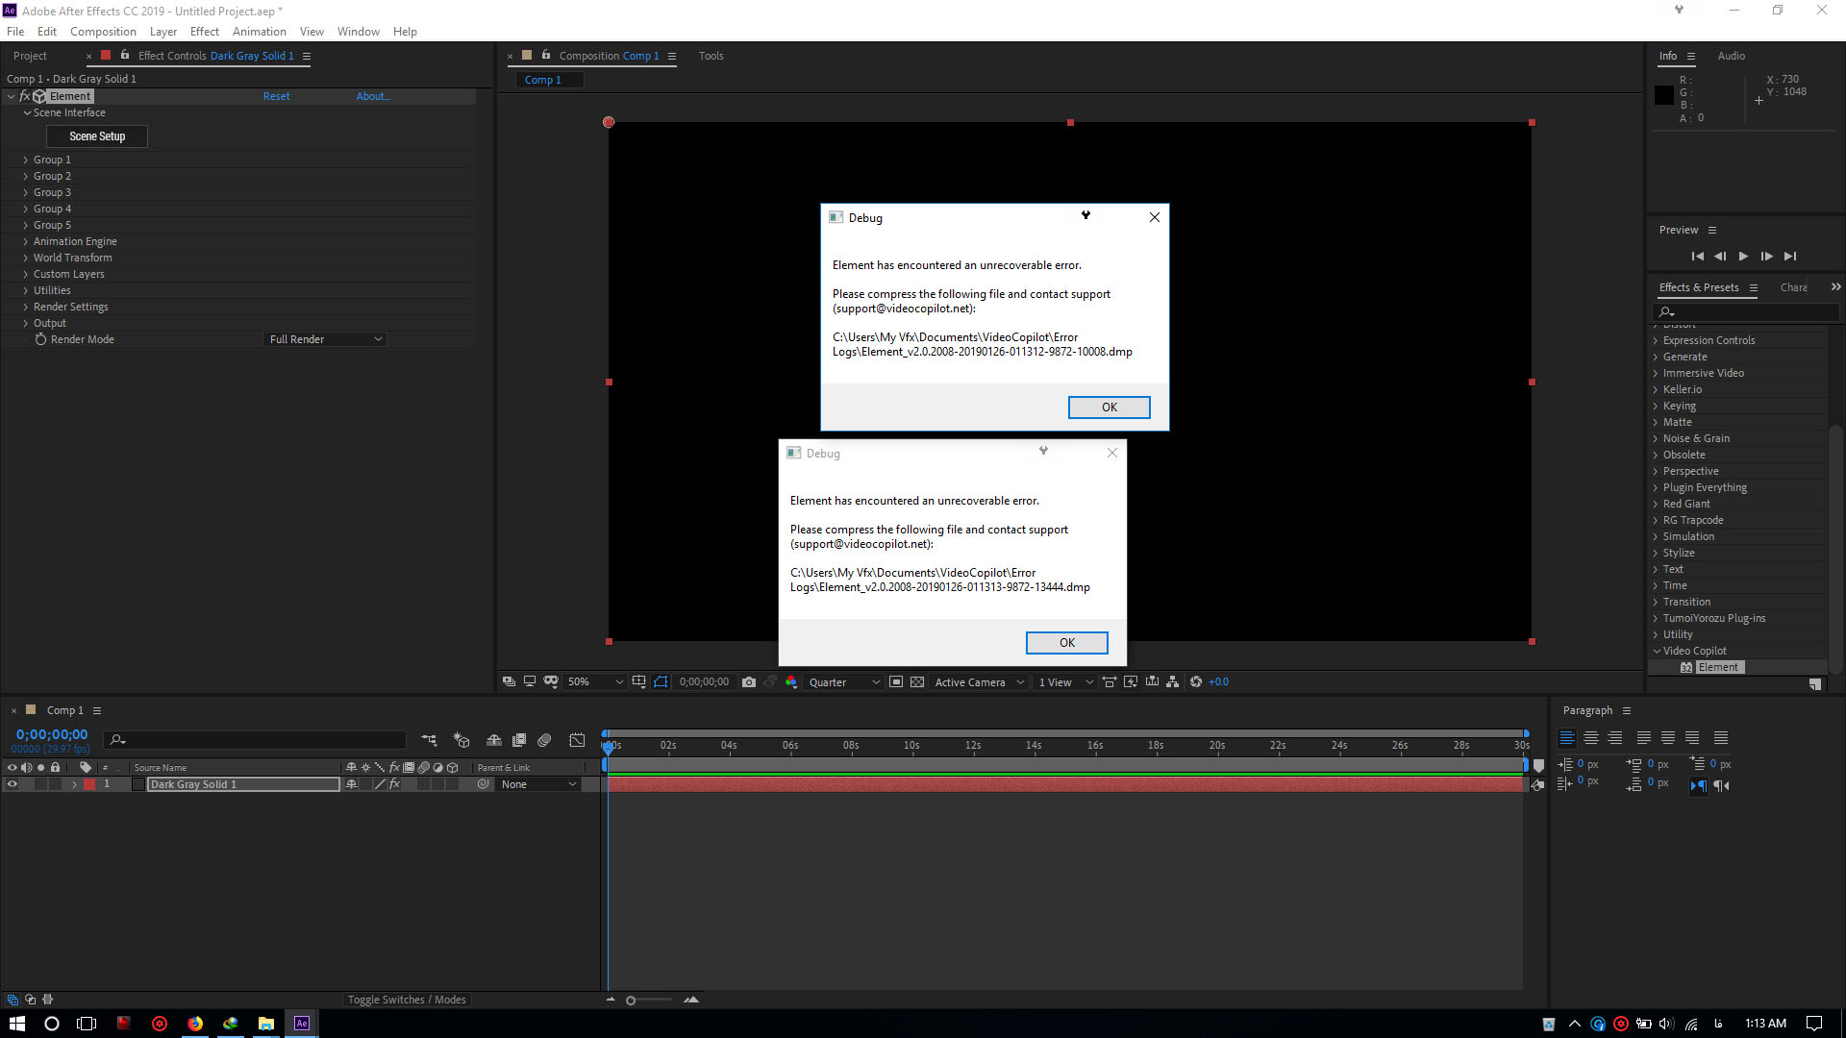Toggle mask and shape path visibility
This screenshot has height=1038, width=1846.
click(661, 682)
